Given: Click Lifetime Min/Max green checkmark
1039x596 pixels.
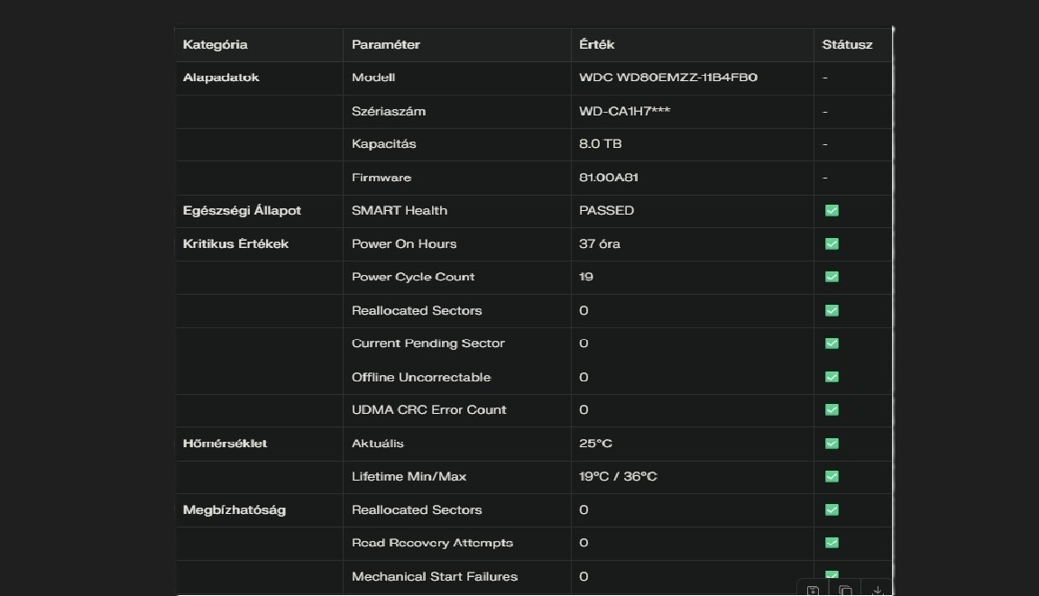Looking at the screenshot, I should [x=832, y=476].
